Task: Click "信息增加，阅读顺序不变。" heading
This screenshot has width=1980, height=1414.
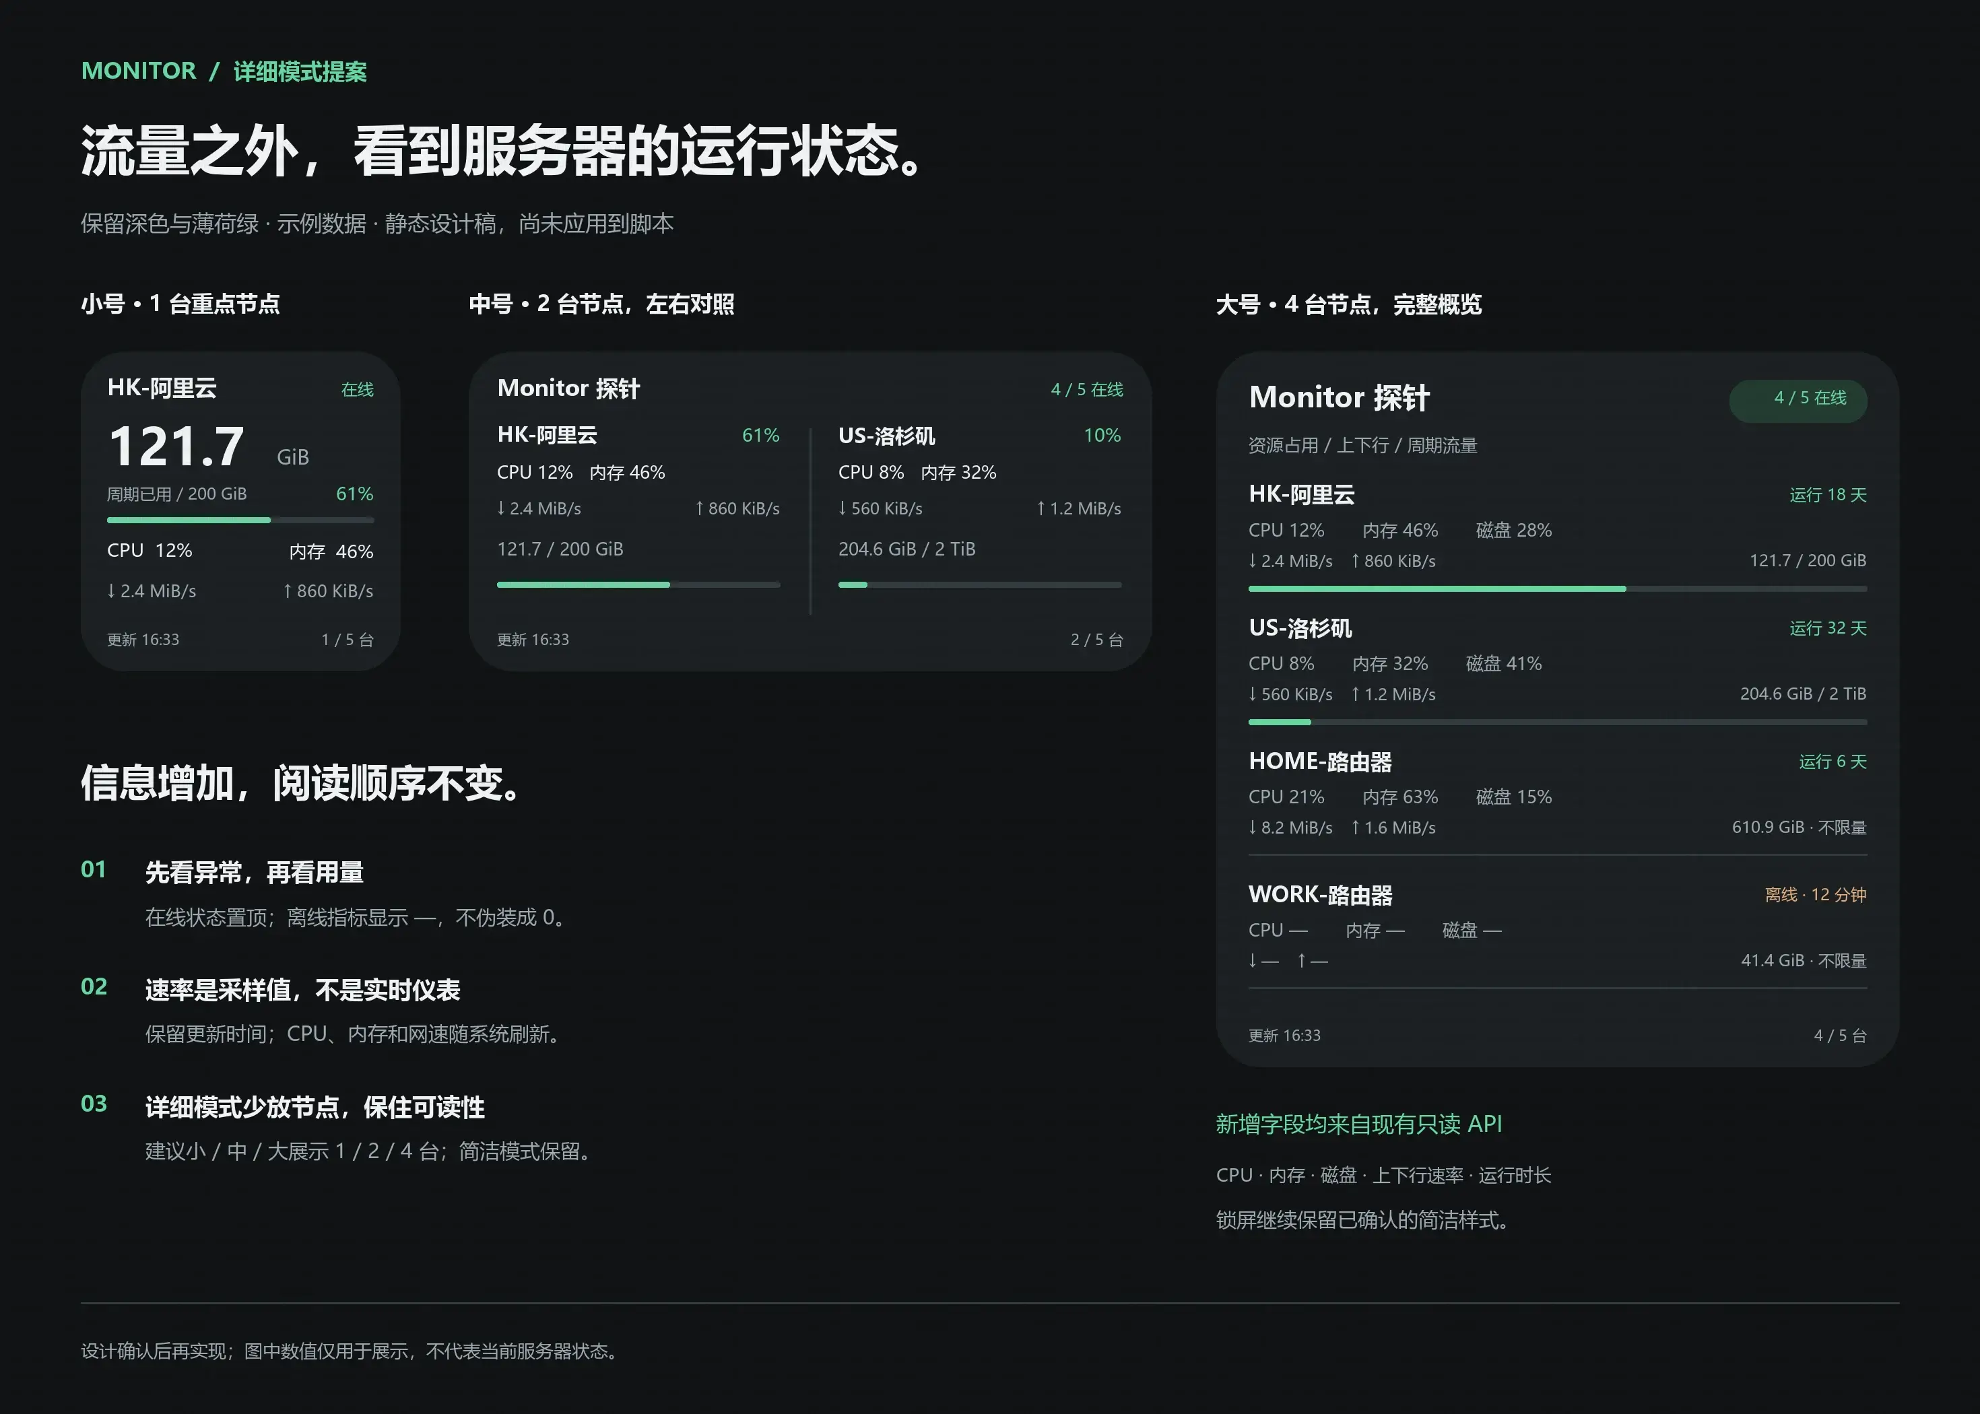Action: 304,782
